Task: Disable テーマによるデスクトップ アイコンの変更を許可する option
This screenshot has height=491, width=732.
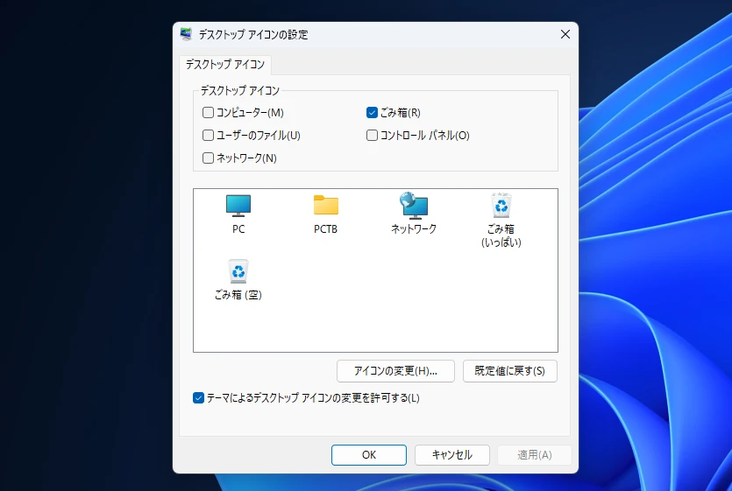Action: click(199, 398)
